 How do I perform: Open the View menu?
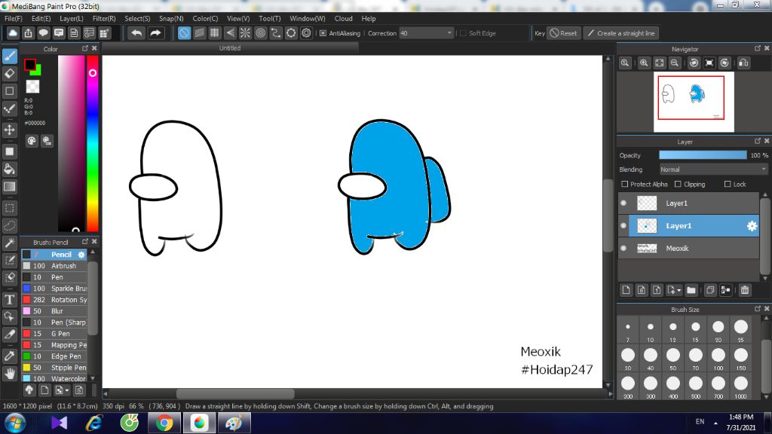(237, 18)
